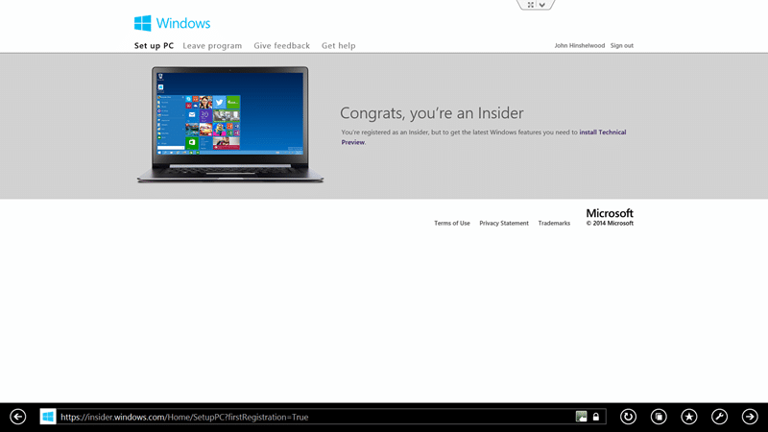
Task: Click the © 2014 Microsoft copyright text
Action: point(610,224)
